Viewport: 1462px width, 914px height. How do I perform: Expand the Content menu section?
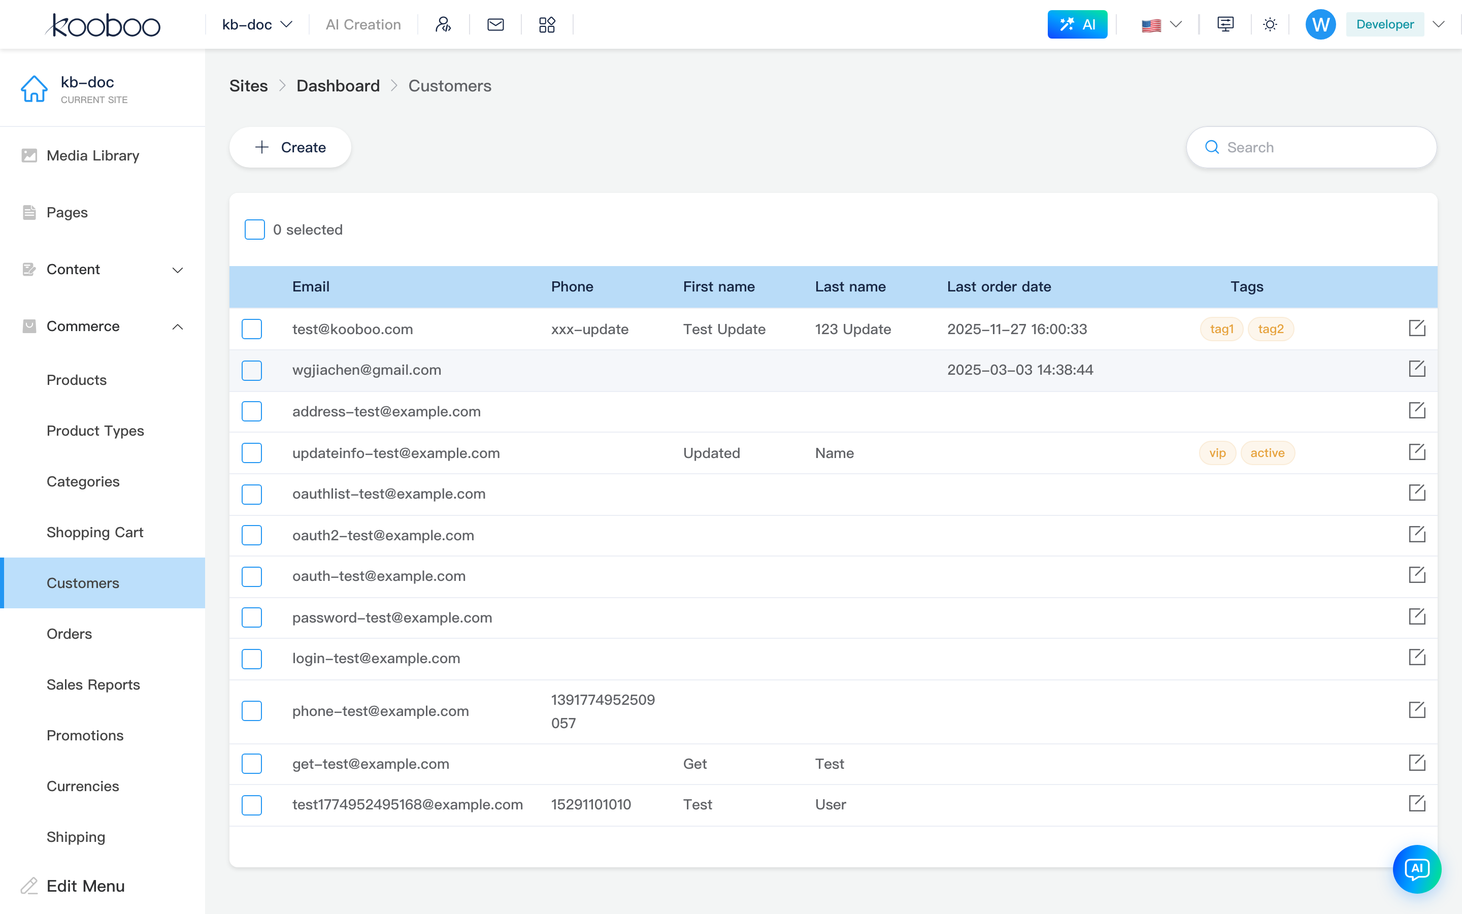point(103,269)
